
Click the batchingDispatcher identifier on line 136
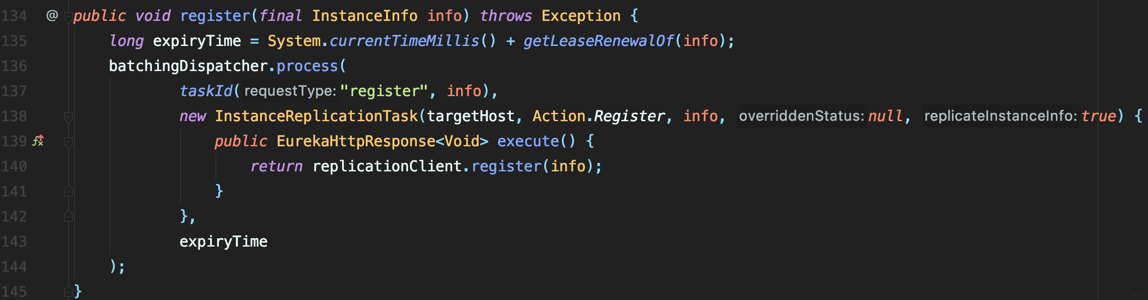[188, 66]
